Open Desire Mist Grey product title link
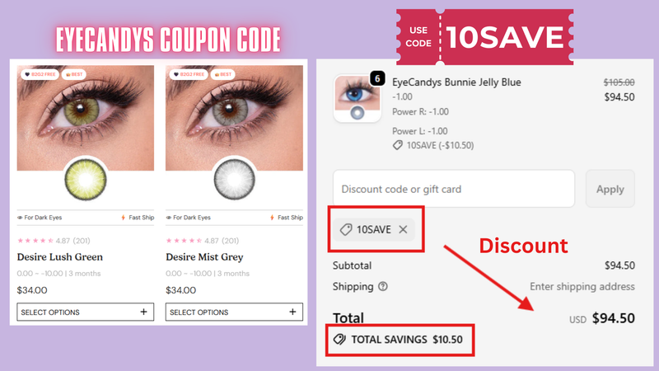659x371 pixels. [x=204, y=257]
